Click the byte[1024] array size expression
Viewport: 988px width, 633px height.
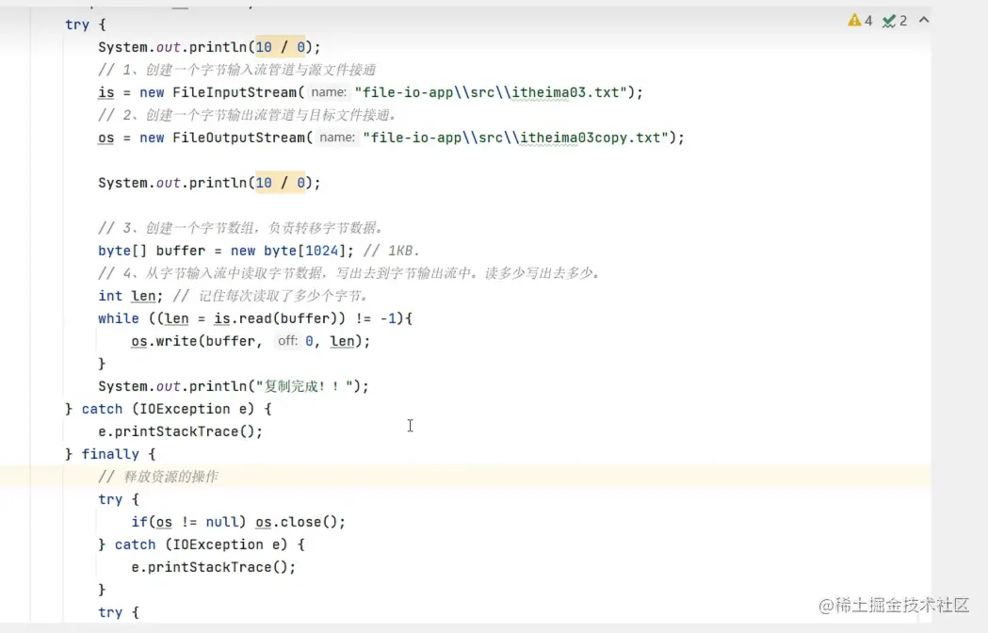305,251
